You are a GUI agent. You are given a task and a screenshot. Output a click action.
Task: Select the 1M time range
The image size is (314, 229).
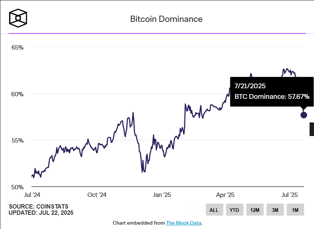[295, 209]
